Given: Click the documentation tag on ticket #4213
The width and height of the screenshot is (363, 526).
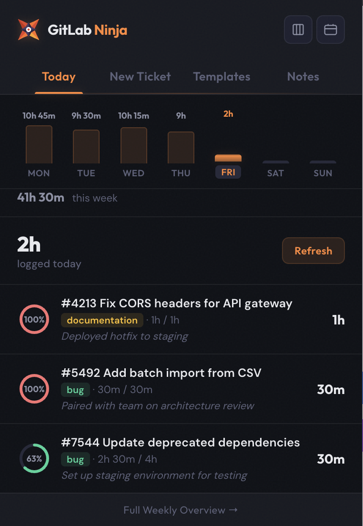Looking at the screenshot, I should tap(102, 320).
